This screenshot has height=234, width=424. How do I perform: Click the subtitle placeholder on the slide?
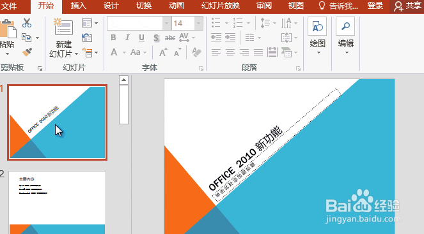[x=277, y=145]
